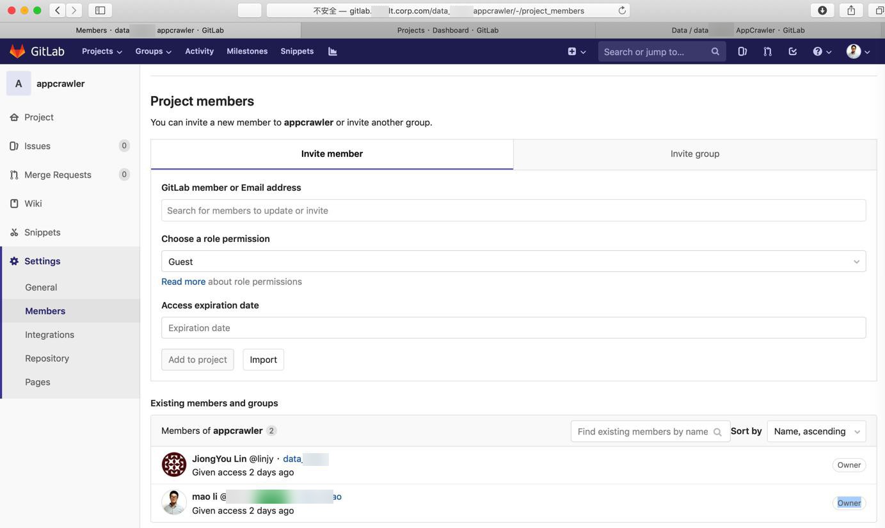Click the Merge Requests sidebar icon

pyautogui.click(x=14, y=175)
